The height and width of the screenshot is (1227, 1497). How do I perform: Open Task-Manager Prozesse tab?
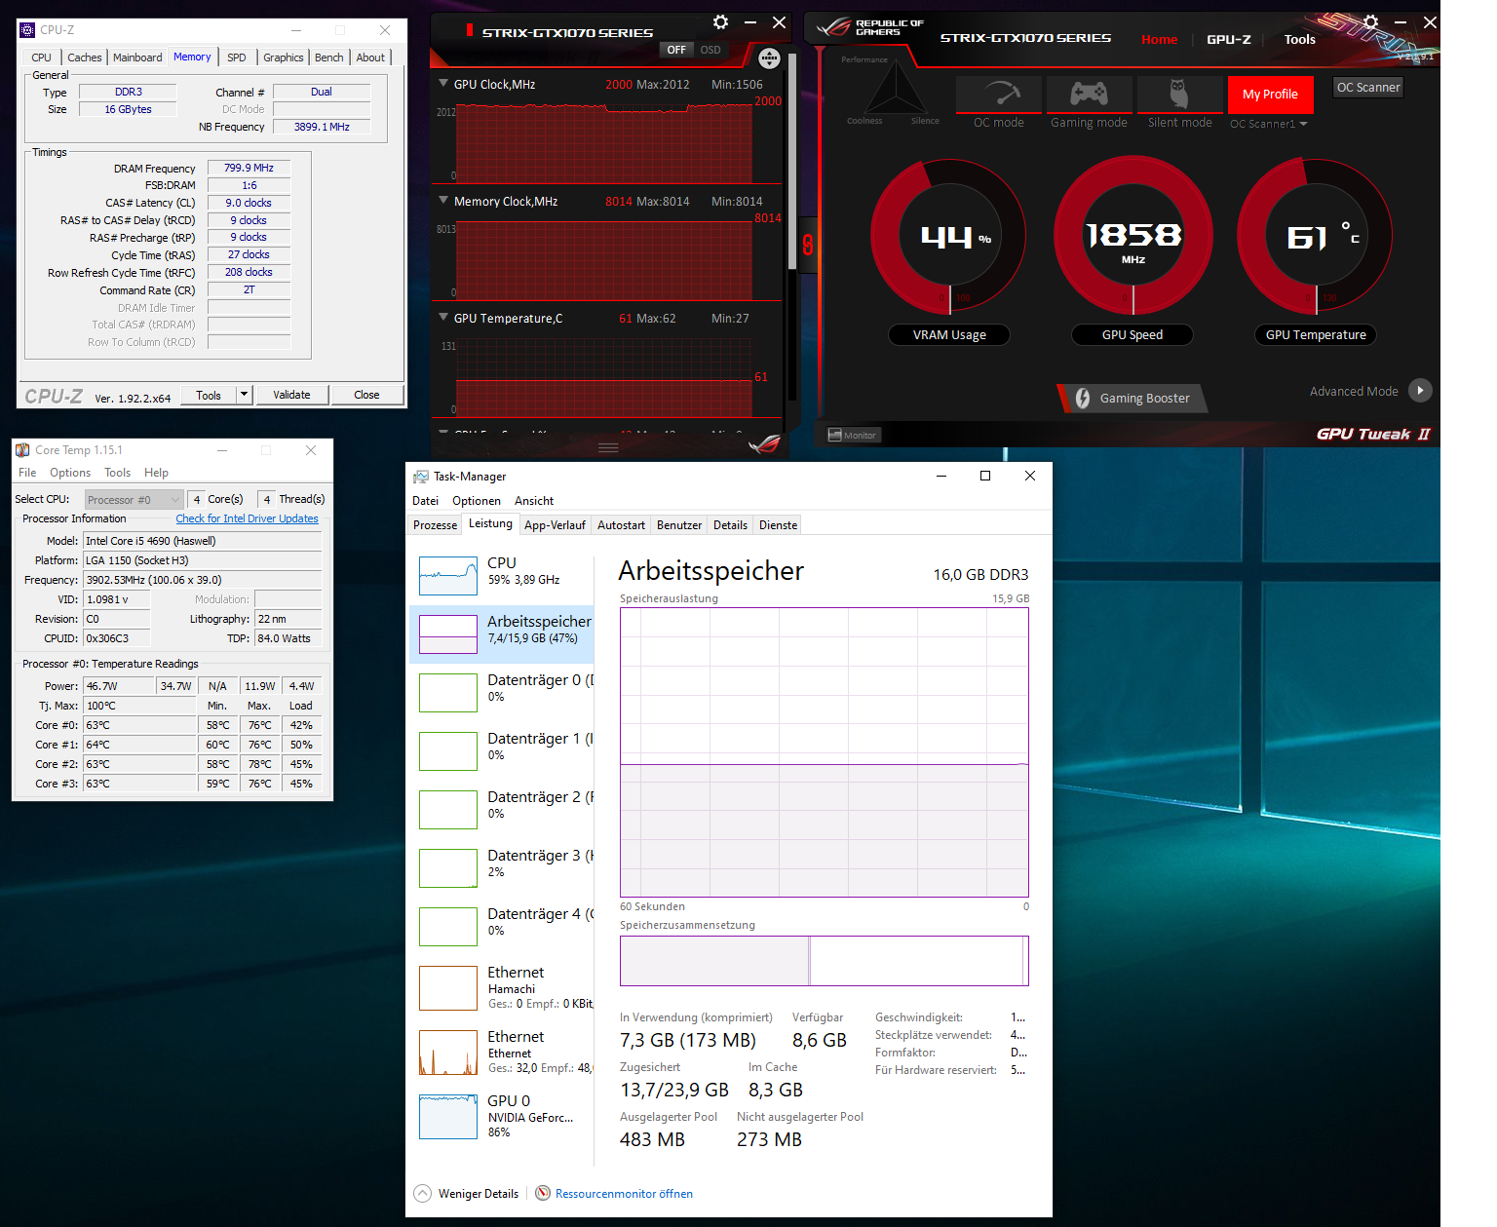click(435, 525)
